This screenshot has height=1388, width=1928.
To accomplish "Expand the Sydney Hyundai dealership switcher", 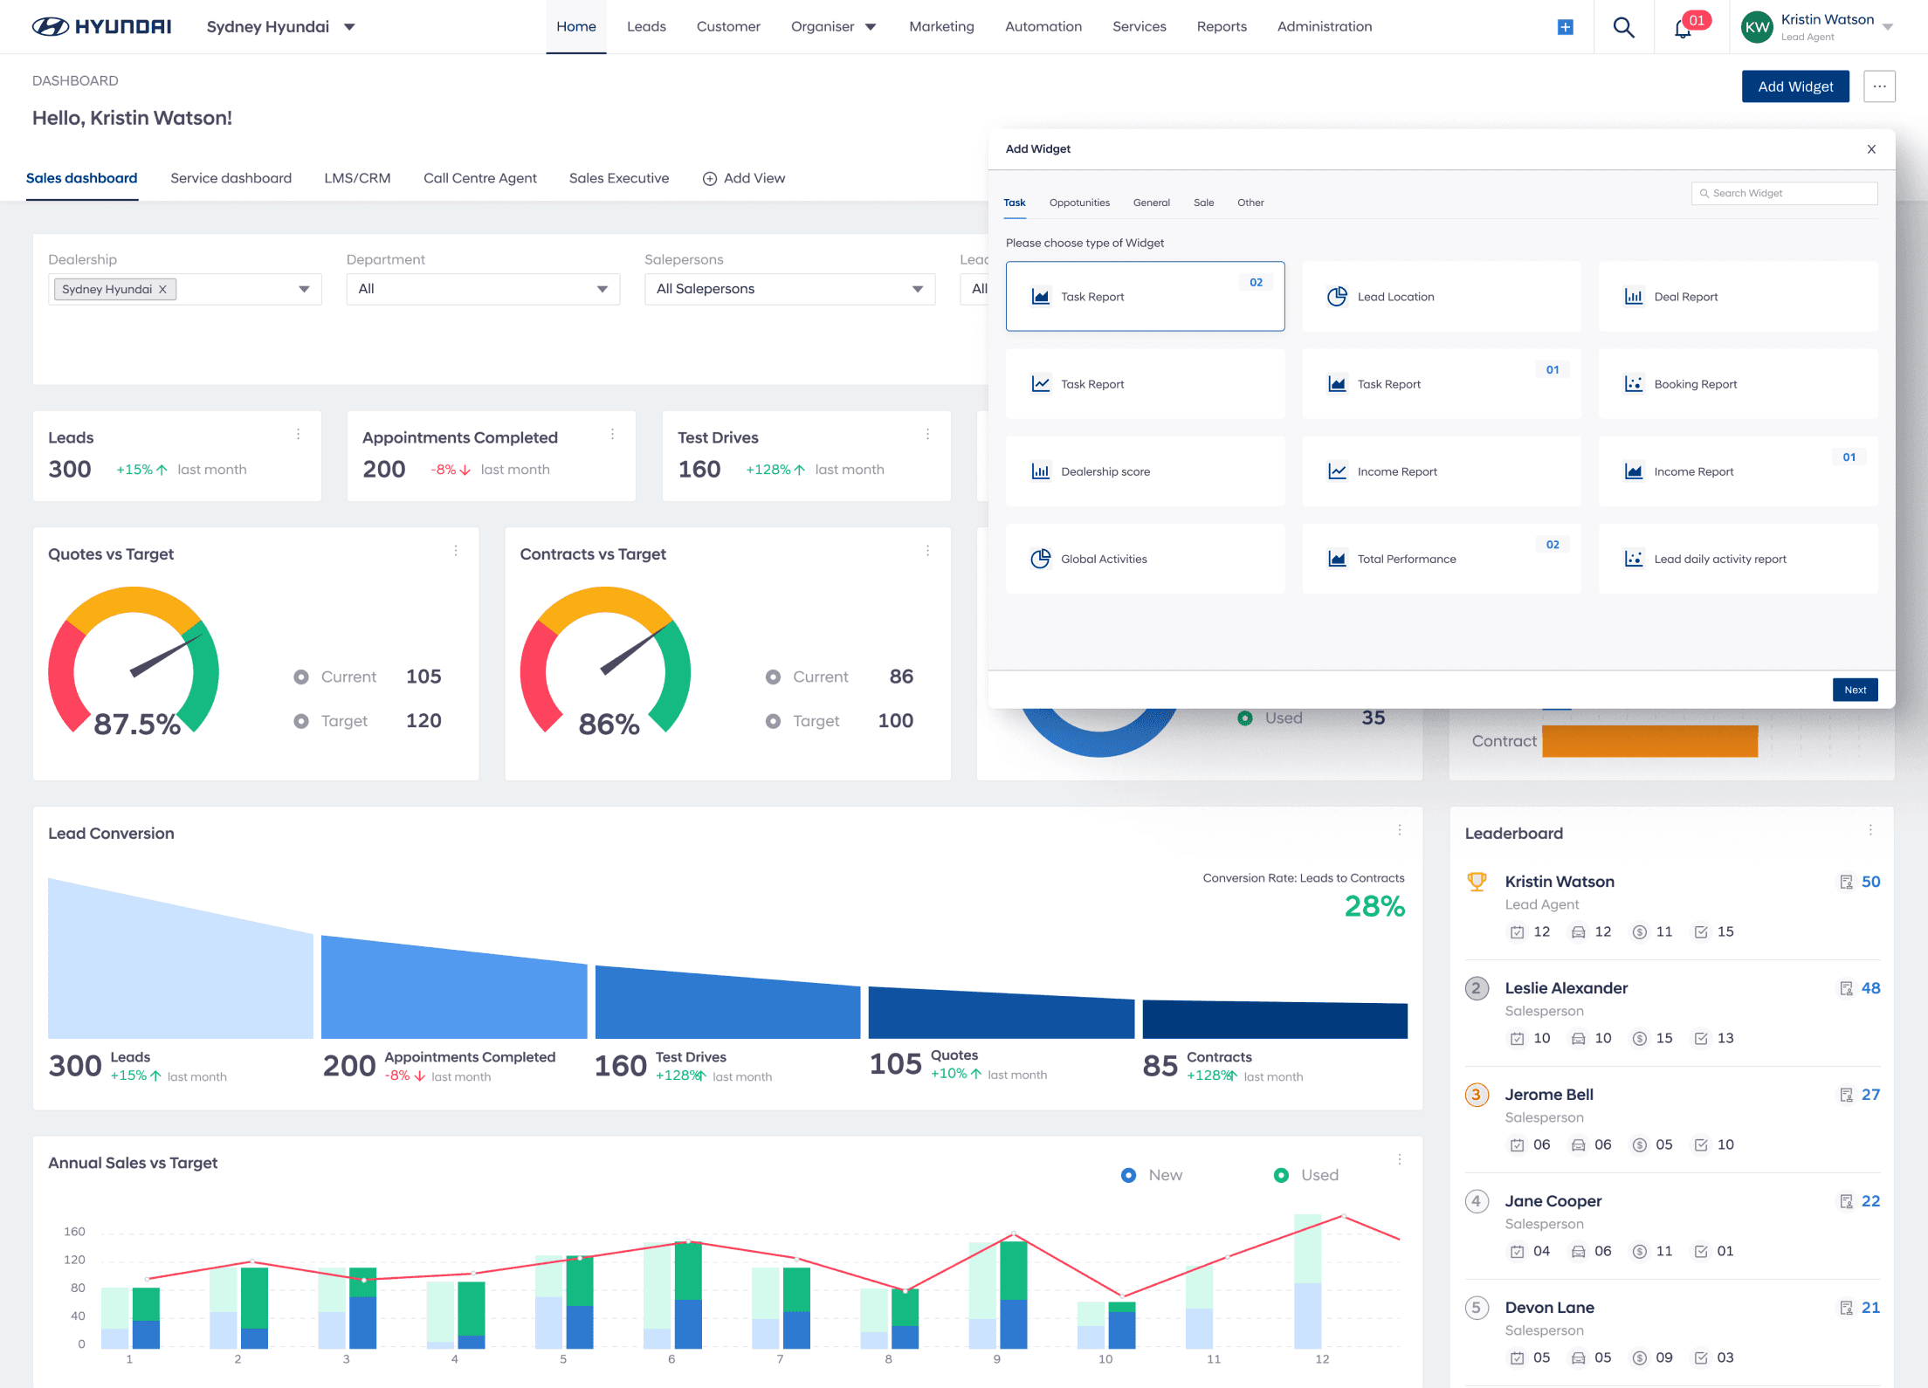I will [349, 27].
